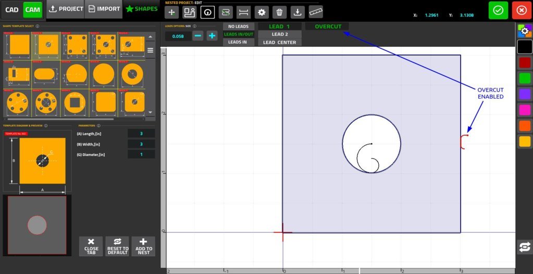Pick the yellow color swatch
The image size is (533, 274).
point(525,142)
